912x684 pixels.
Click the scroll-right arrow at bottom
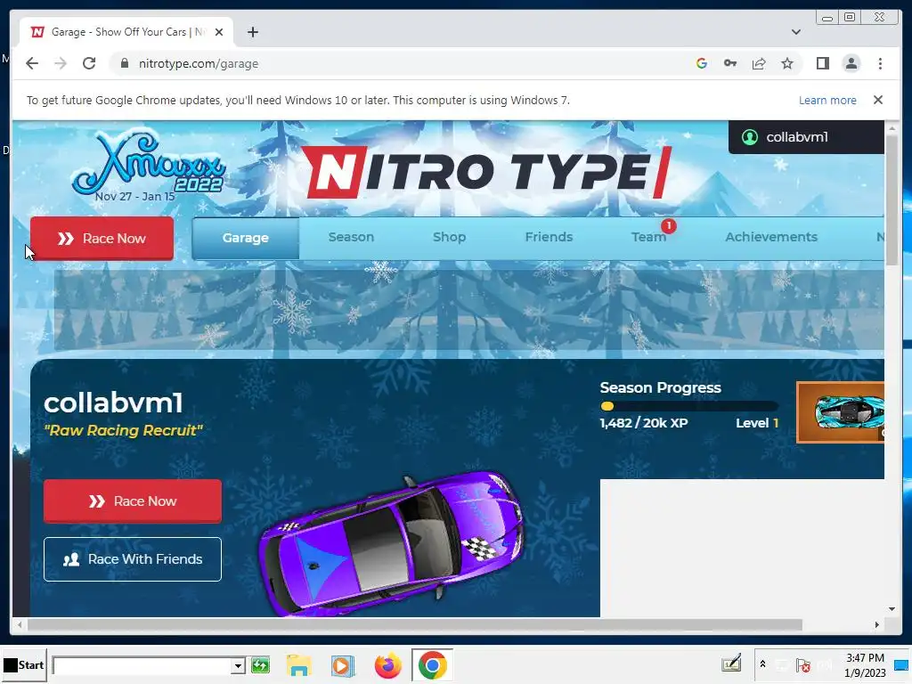tap(876, 624)
